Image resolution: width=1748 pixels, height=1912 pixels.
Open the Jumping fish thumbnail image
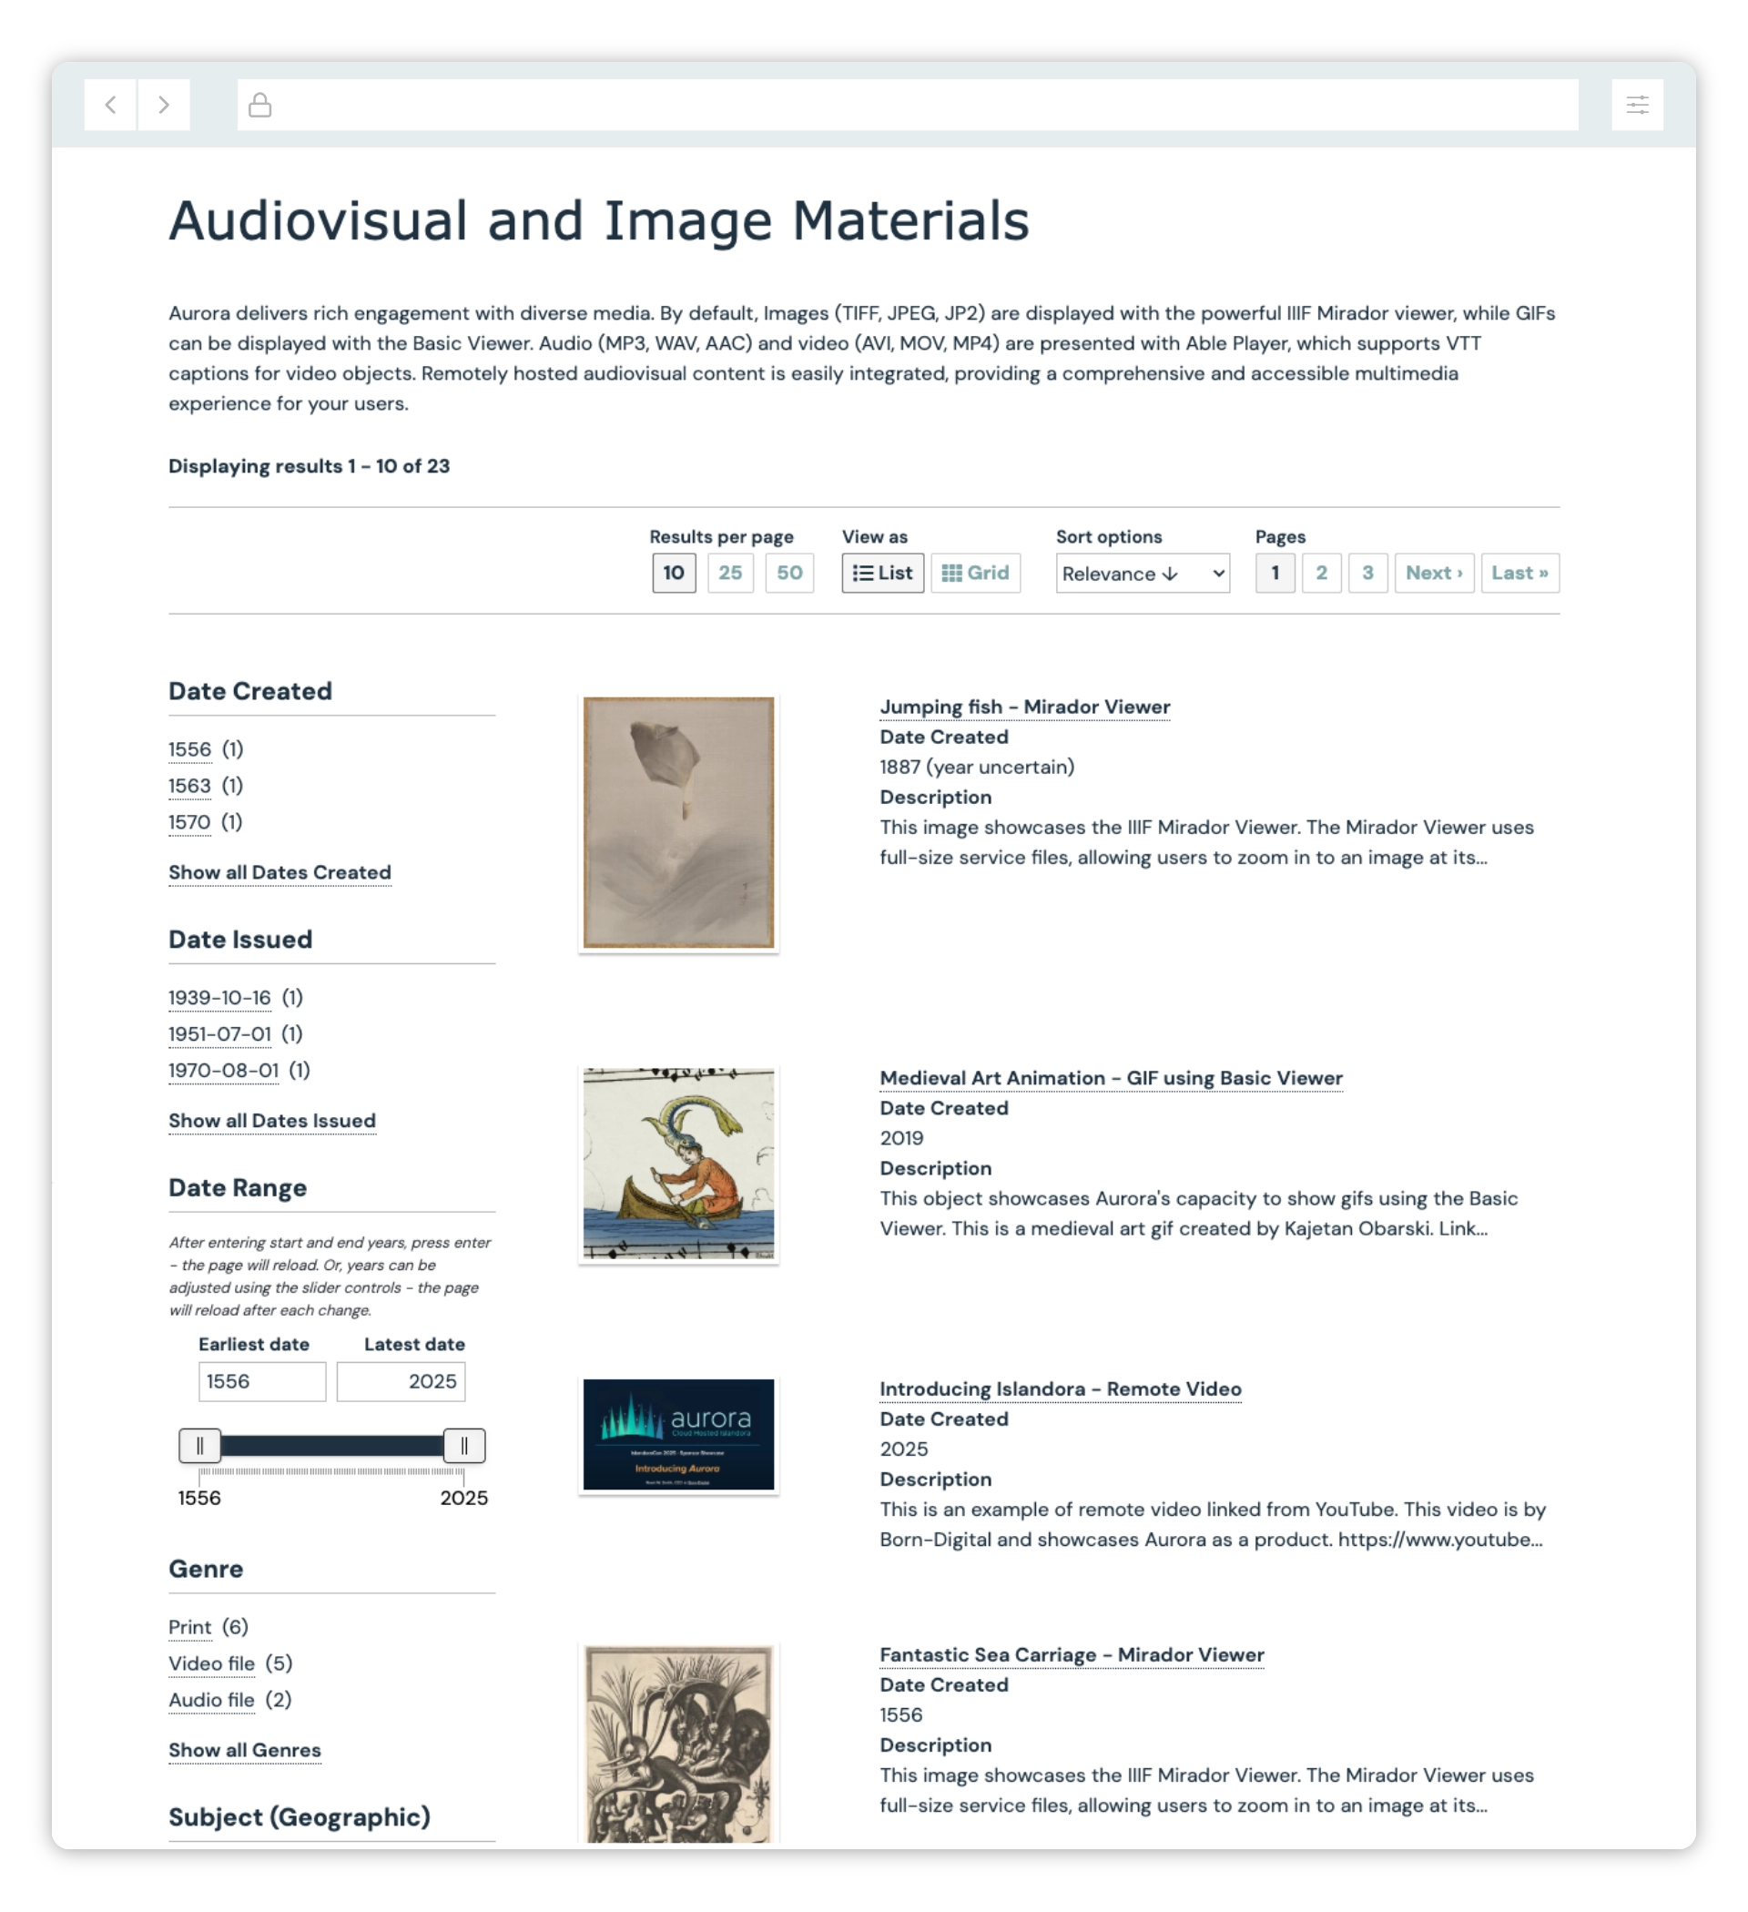coord(679,823)
